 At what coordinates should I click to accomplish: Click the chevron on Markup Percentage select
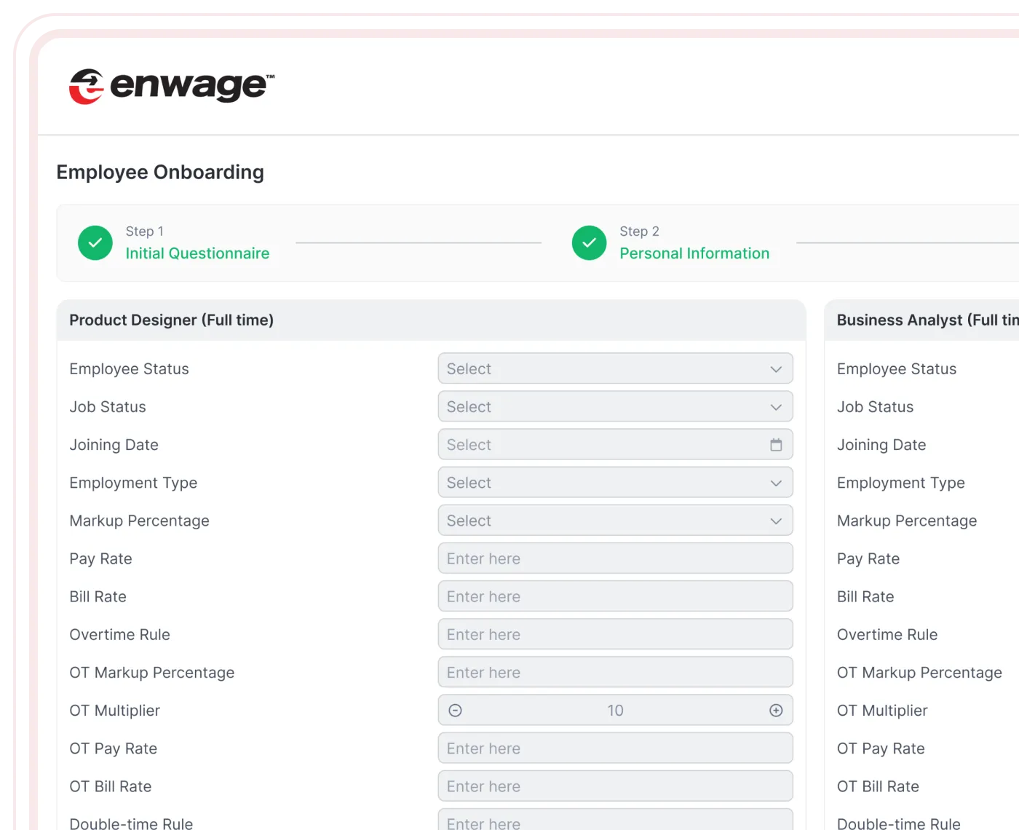click(777, 521)
